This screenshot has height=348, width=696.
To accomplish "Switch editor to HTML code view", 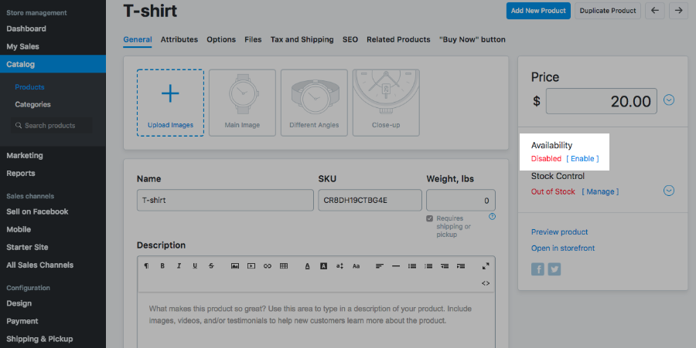I will 486,283.
